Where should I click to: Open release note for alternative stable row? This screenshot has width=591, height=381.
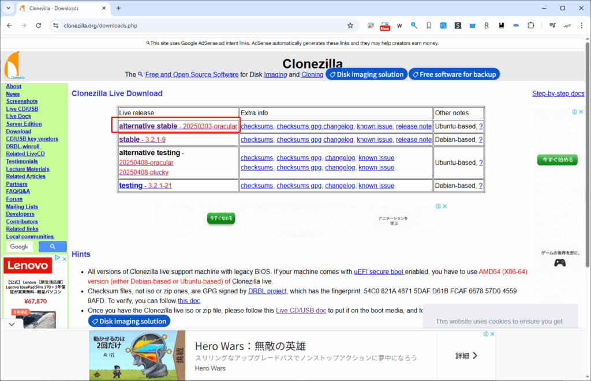[413, 126]
